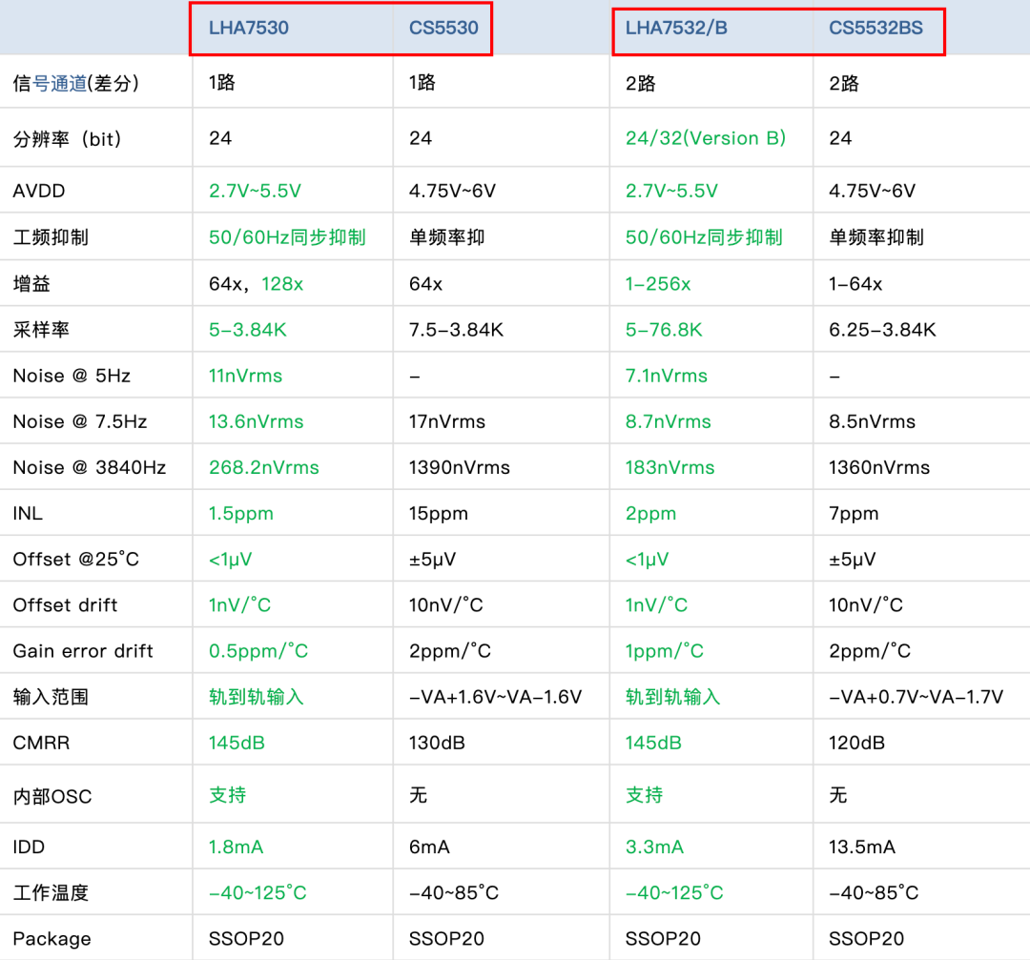Click the LHA7532/B header cell
Image resolution: width=1030 pixels, height=960 pixels.
coord(659,29)
